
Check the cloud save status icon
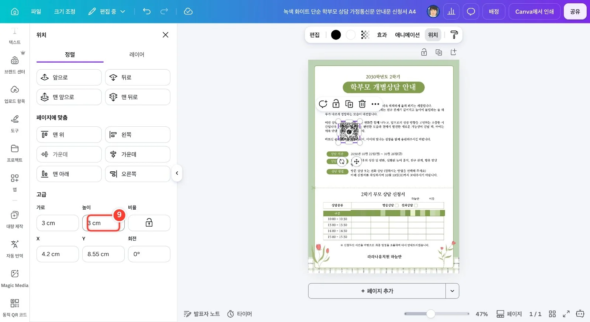coord(188,11)
